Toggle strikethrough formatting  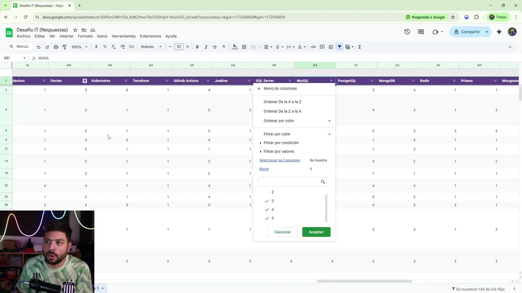[215, 47]
